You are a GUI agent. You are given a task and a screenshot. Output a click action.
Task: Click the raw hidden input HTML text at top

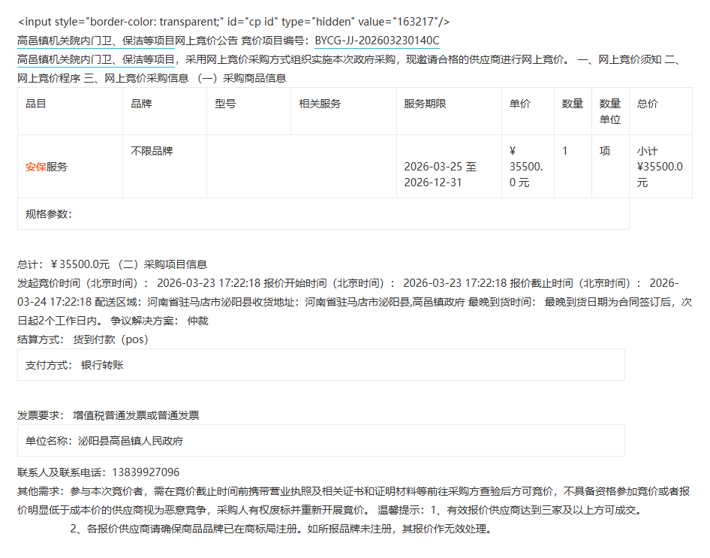[x=233, y=22]
